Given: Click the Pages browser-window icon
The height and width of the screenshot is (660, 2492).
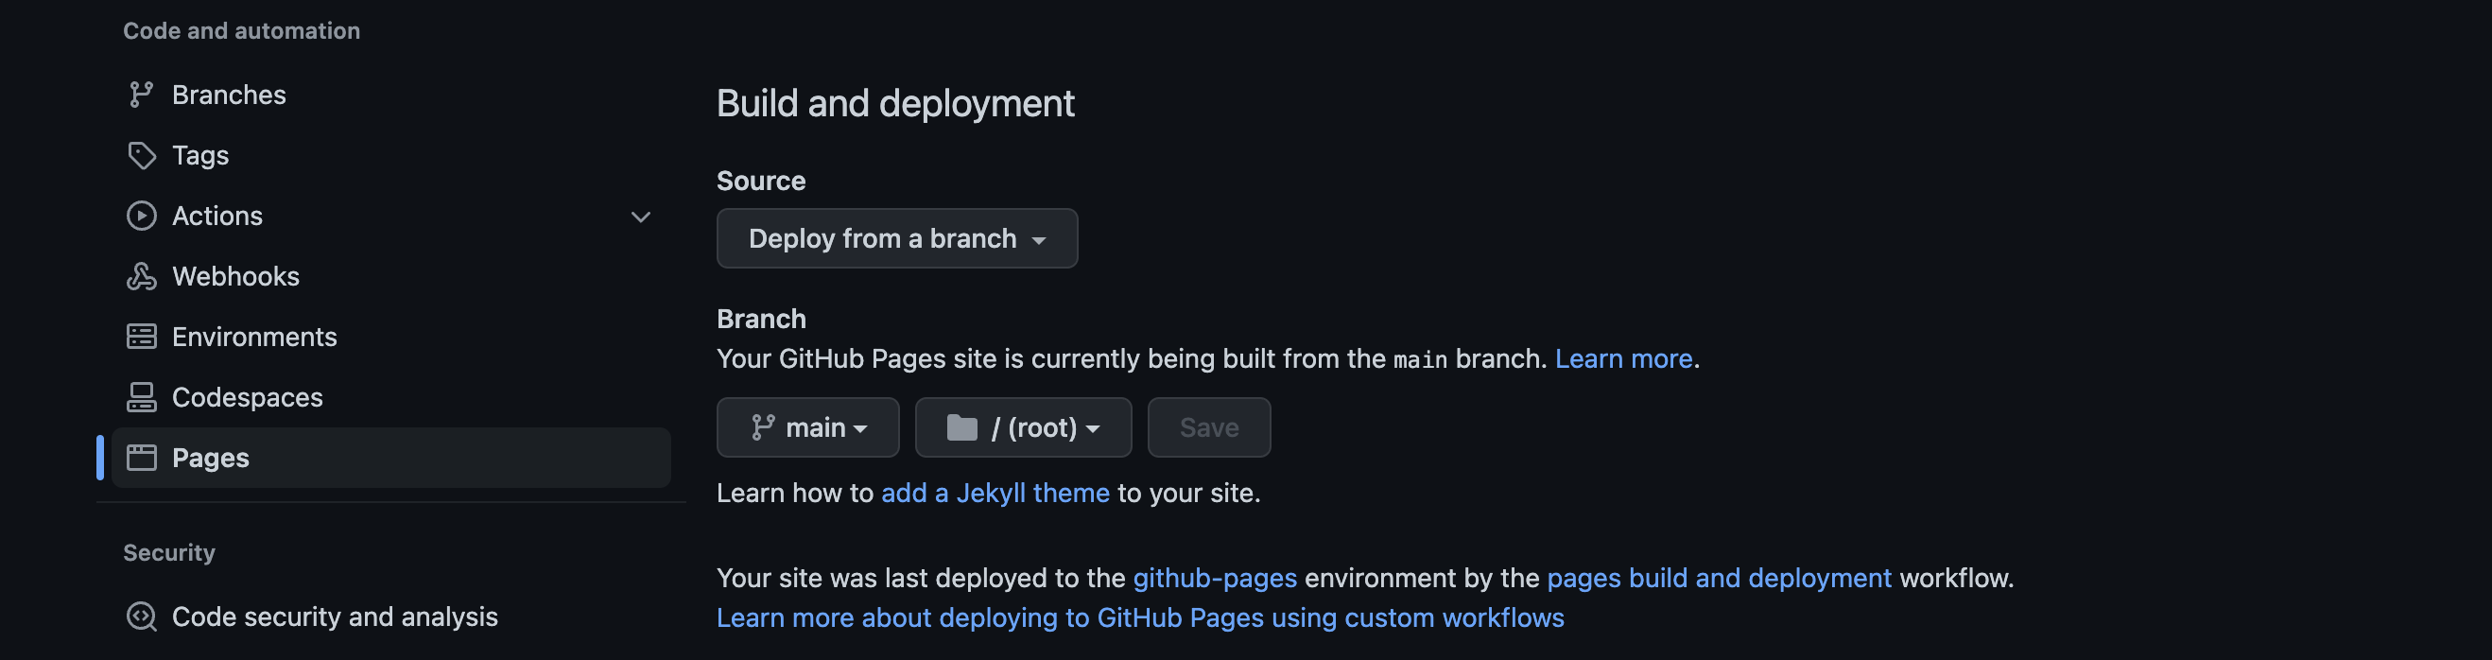Looking at the screenshot, I should pos(141,458).
